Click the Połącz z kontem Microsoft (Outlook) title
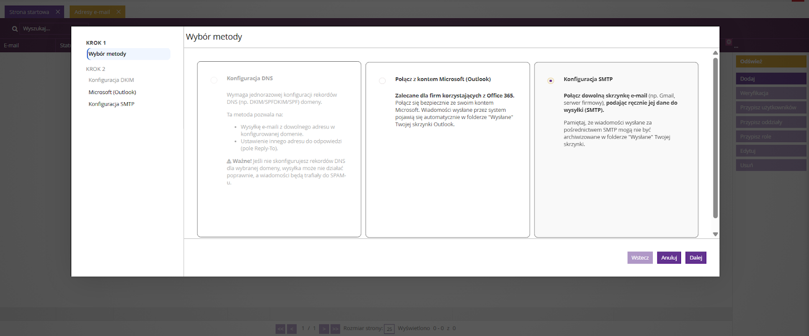Viewport: 809px width, 336px height. point(443,79)
